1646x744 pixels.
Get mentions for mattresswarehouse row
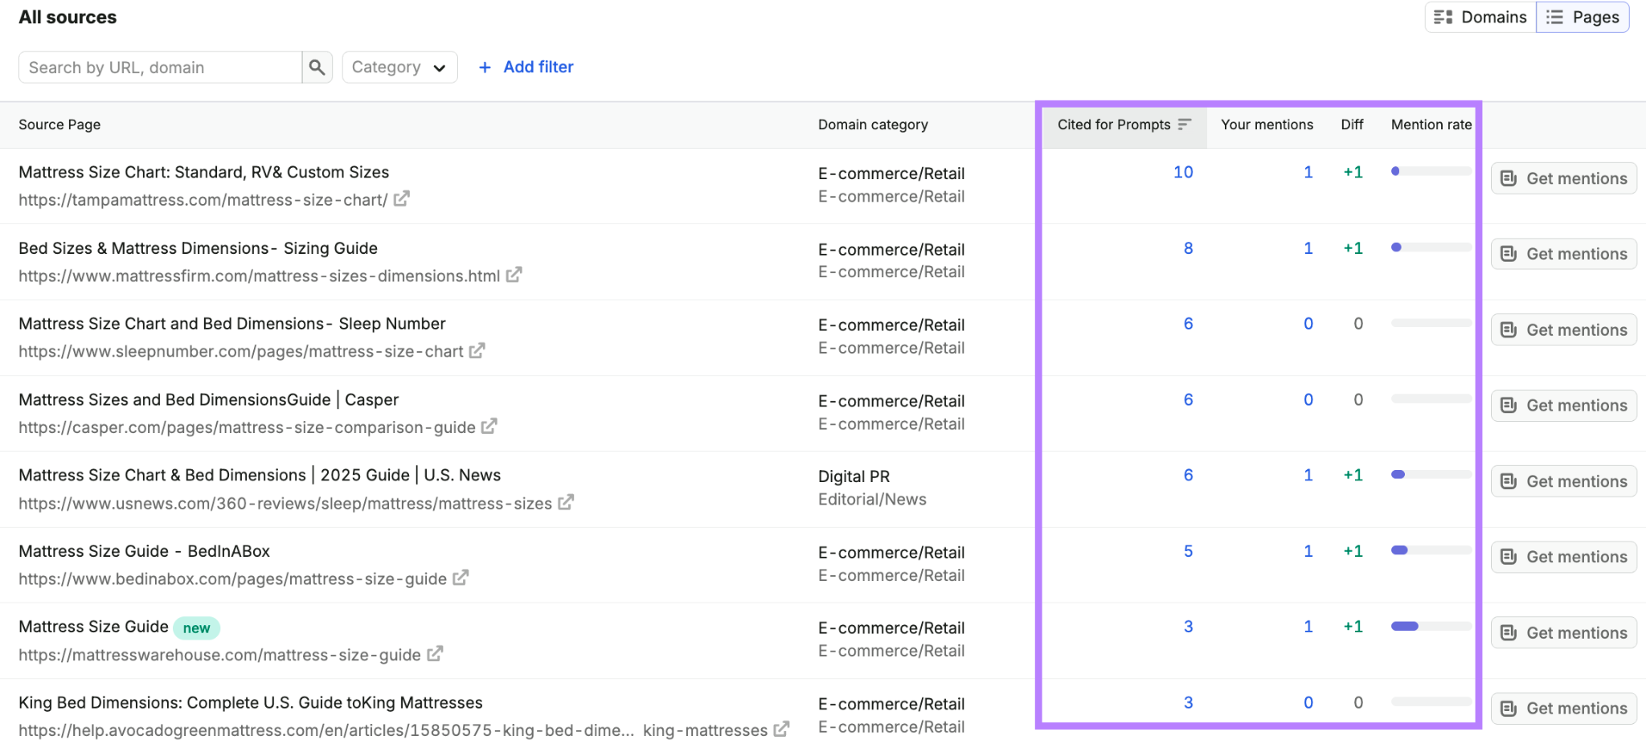[1564, 632]
